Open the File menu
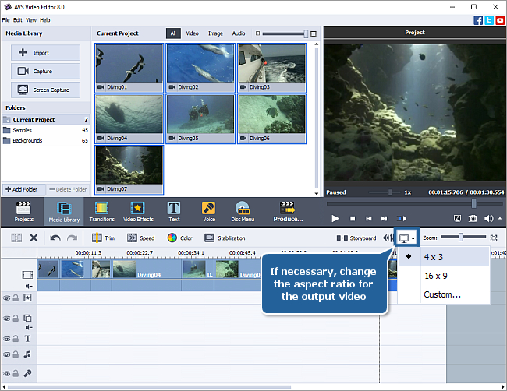 5,20
